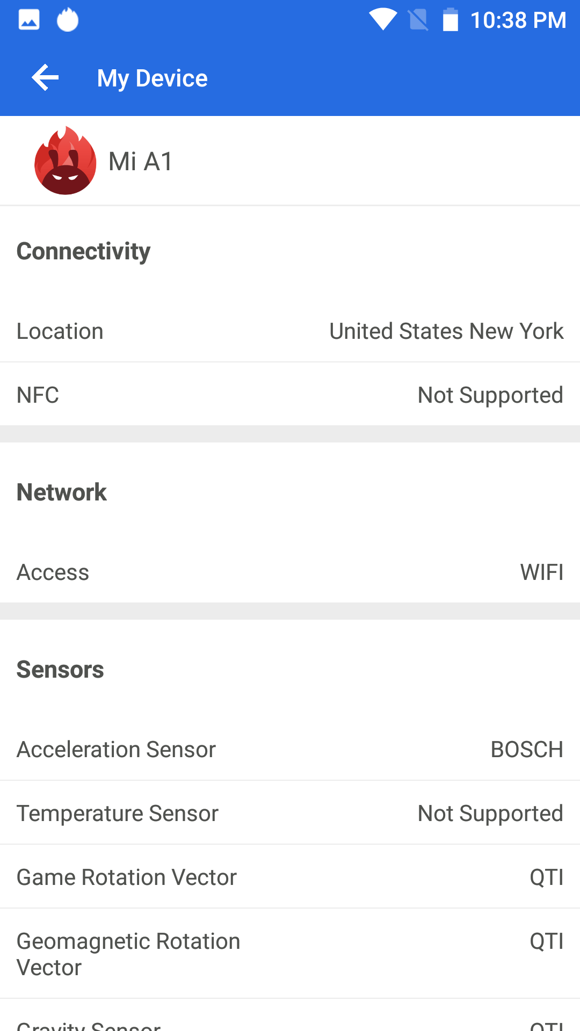Tap the AnTuTu flame device logo
Screen dimensions: 580x1031
click(x=66, y=161)
